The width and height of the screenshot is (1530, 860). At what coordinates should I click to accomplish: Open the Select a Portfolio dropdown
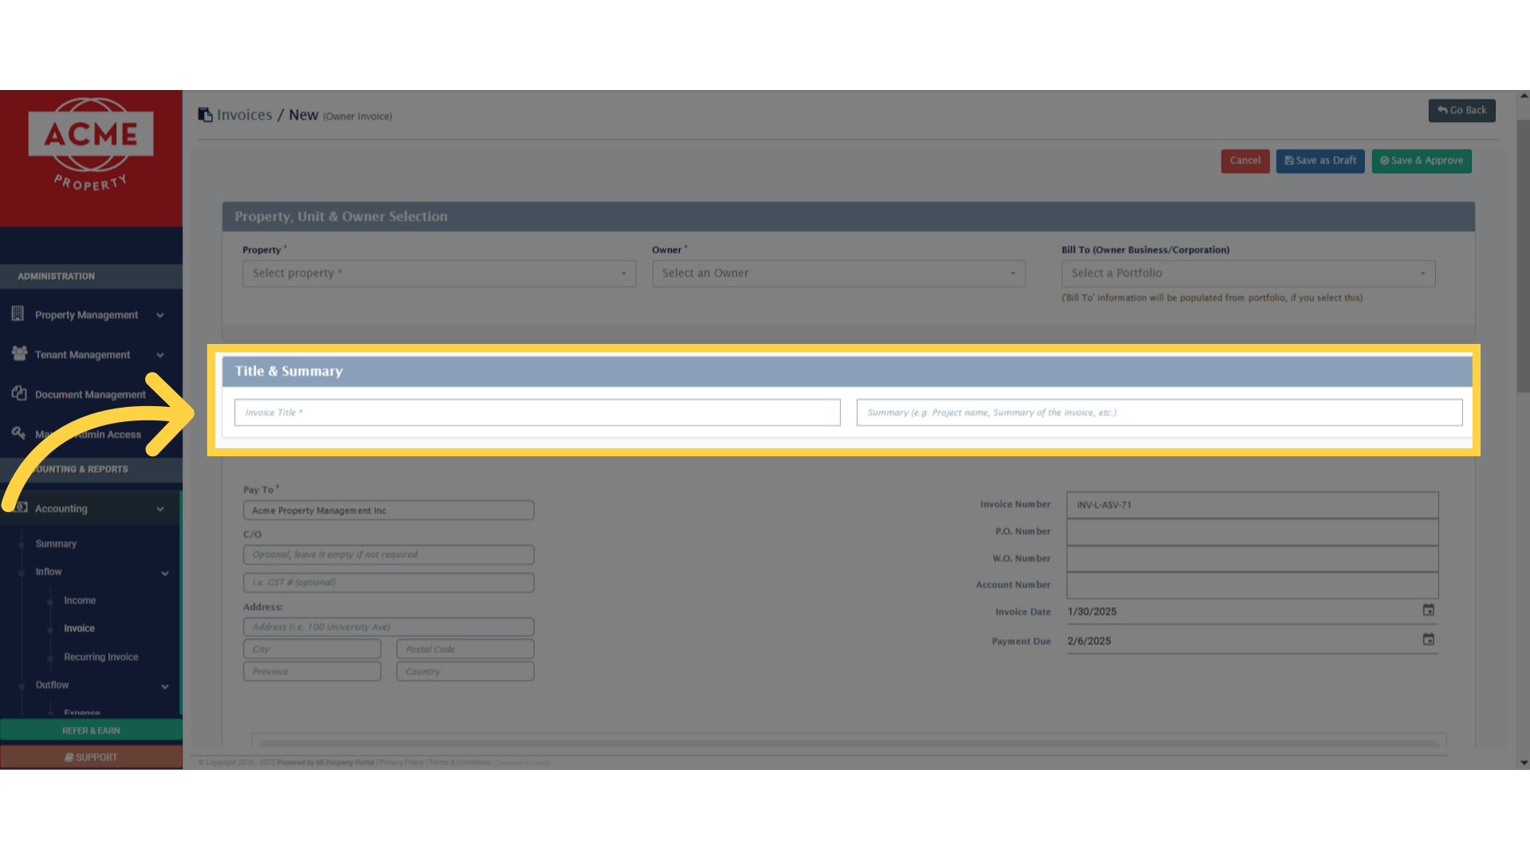pos(1247,273)
